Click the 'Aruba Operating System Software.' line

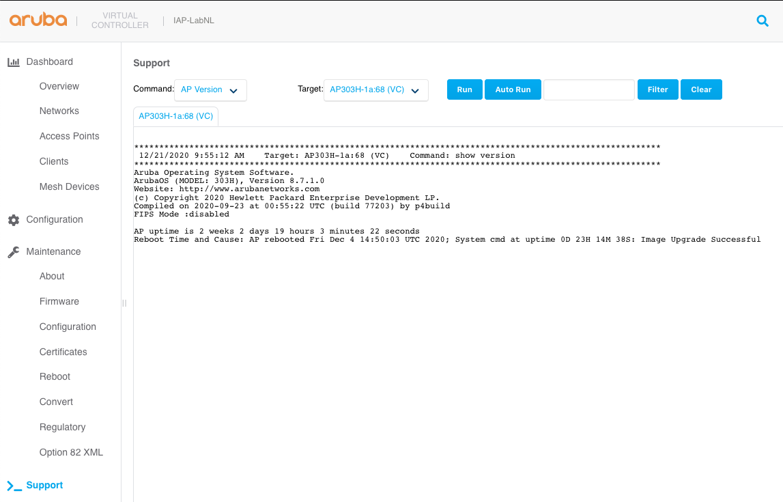(x=214, y=172)
